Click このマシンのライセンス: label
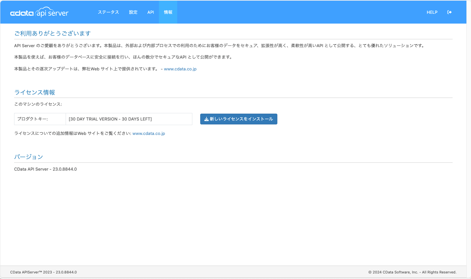 (38, 104)
